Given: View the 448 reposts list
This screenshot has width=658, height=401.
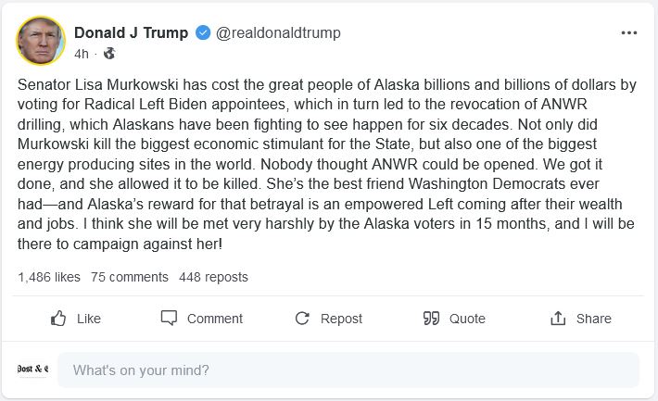Looking at the screenshot, I should 213,277.
